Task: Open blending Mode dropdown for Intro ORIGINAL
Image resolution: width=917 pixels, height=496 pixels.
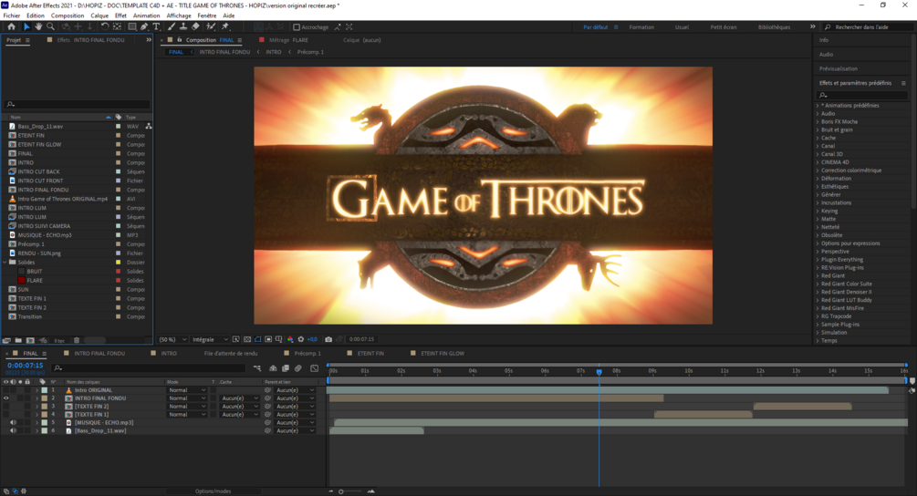Action: 186,390
